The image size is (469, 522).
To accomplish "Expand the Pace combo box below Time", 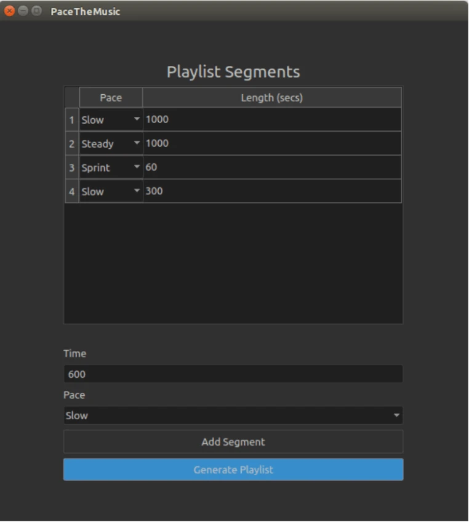I will pyautogui.click(x=233, y=416).
